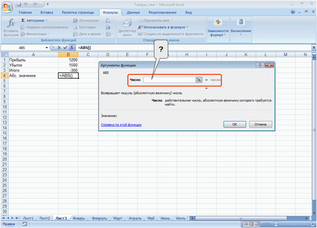Go to the Данные tab
The width and height of the screenshot is (317, 228).
(x=133, y=13)
